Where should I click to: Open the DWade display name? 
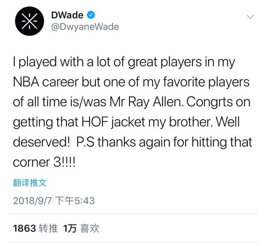[67, 15]
